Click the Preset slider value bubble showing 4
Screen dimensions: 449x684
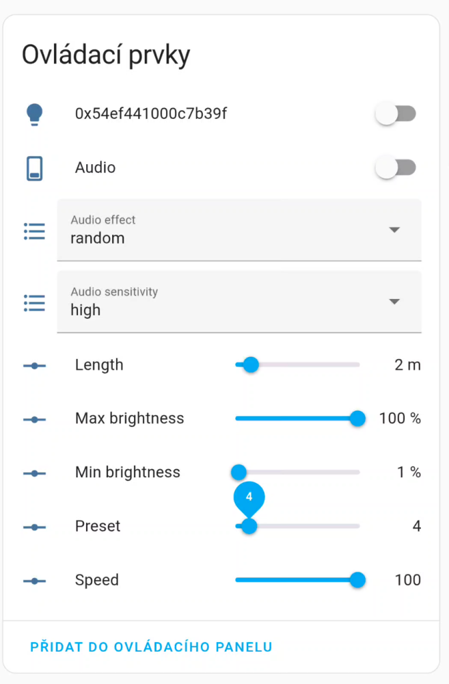(x=249, y=498)
